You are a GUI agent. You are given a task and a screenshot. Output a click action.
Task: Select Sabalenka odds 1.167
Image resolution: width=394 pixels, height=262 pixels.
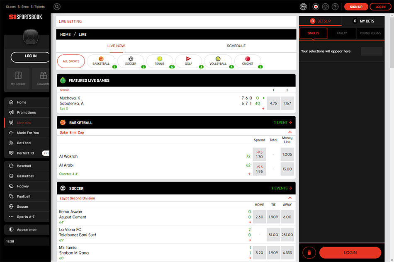pos(287,103)
